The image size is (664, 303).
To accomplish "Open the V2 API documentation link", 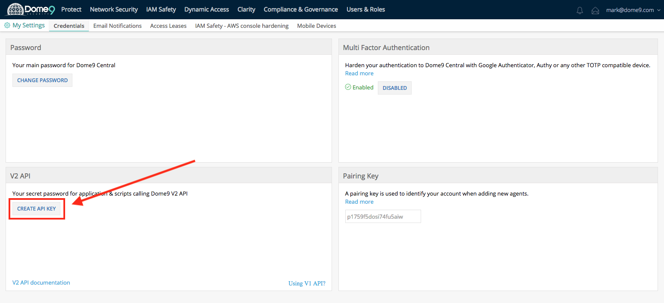I will [x=41, y=282].
